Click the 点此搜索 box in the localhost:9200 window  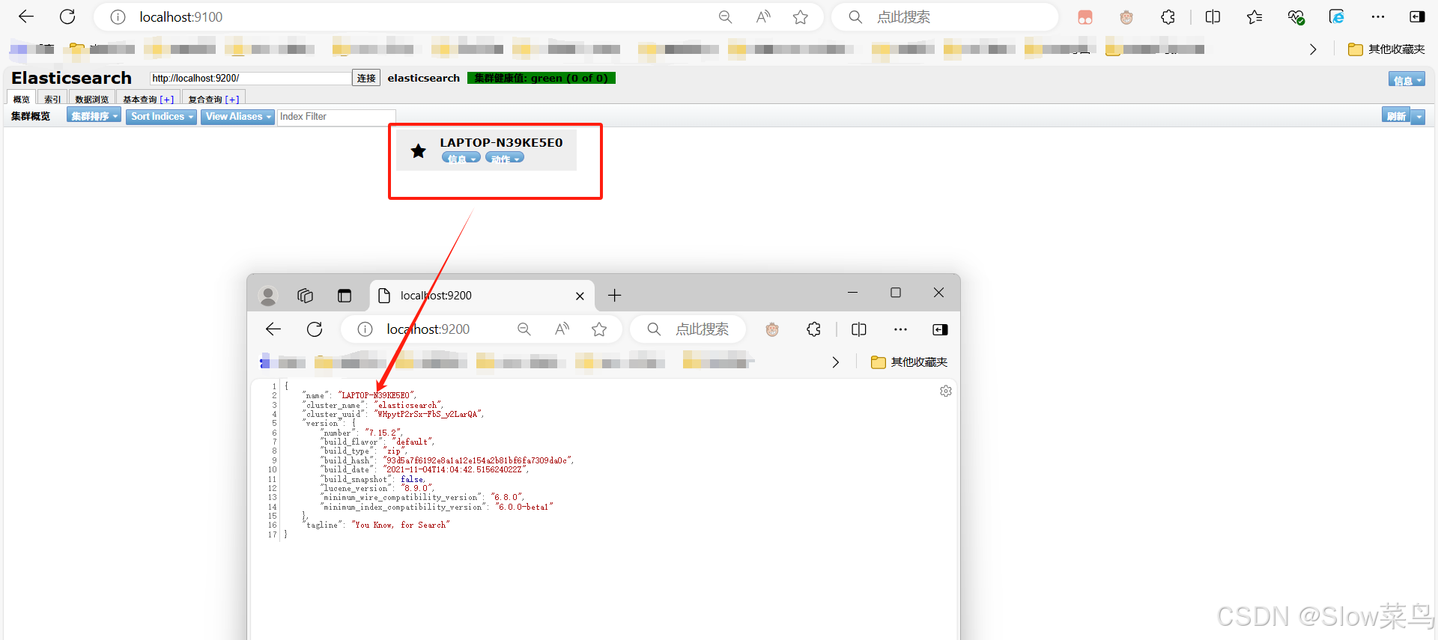(x=689, y=329)
